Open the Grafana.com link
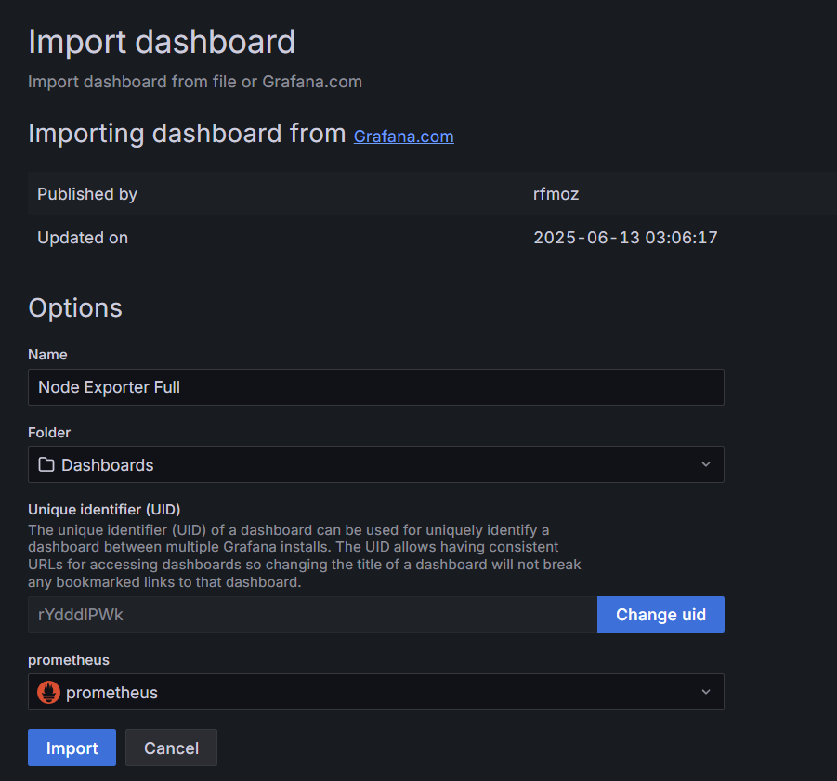The image size is (837, 781). pos(403,137)
